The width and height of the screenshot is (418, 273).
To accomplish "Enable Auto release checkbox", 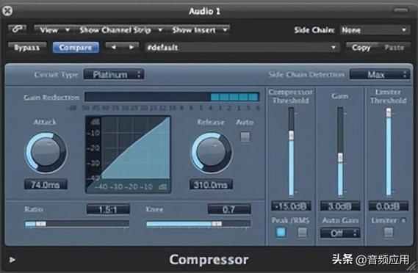I will [x=245, y=137].
